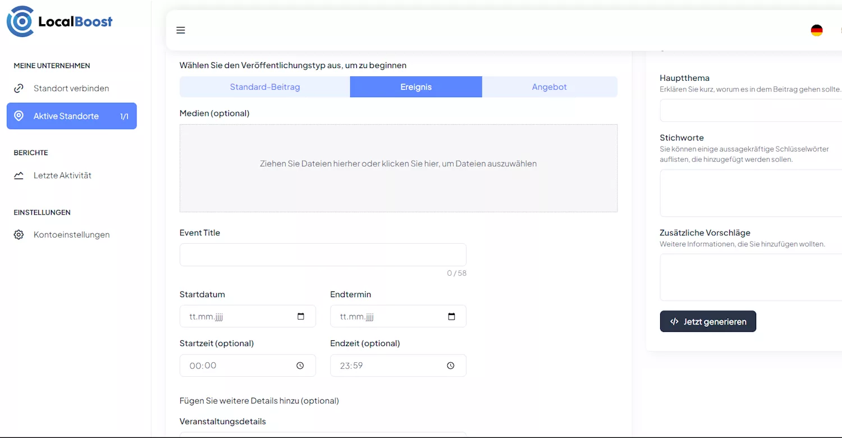Click the link icon beside Standort verbinden
The image size is (842, 438).
[19, 88]
